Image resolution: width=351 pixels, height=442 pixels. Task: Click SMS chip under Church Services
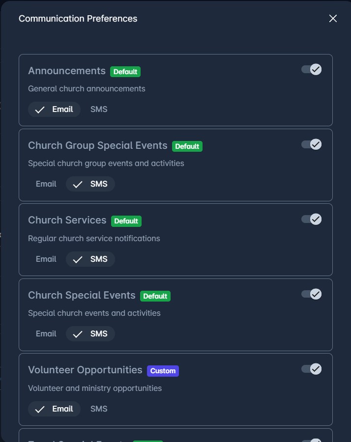tap(90, 259)
